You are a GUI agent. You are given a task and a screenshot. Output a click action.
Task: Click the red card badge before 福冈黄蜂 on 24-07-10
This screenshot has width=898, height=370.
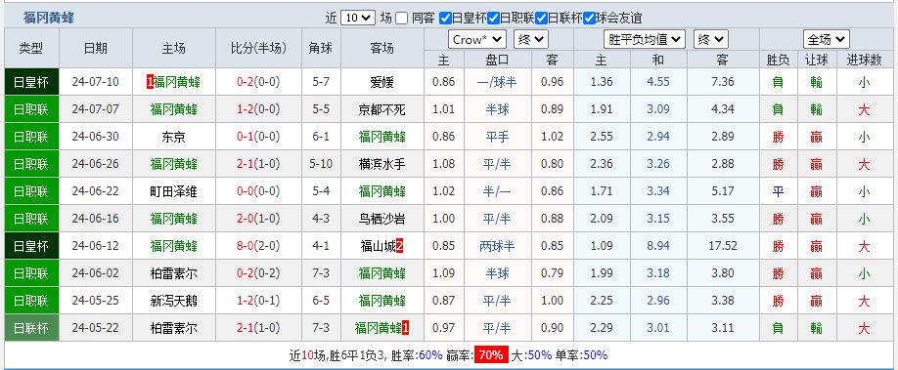click(150, 82)
